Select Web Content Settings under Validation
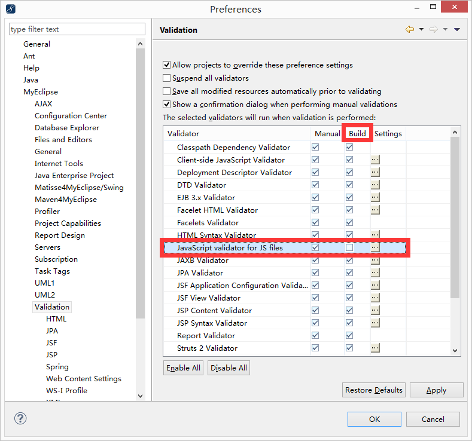This screenshot has height=441, width=472. [84, 379]
